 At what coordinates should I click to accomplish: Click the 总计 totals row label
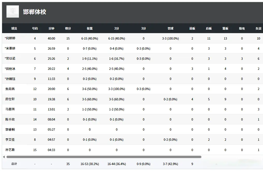tap(14, 164)
